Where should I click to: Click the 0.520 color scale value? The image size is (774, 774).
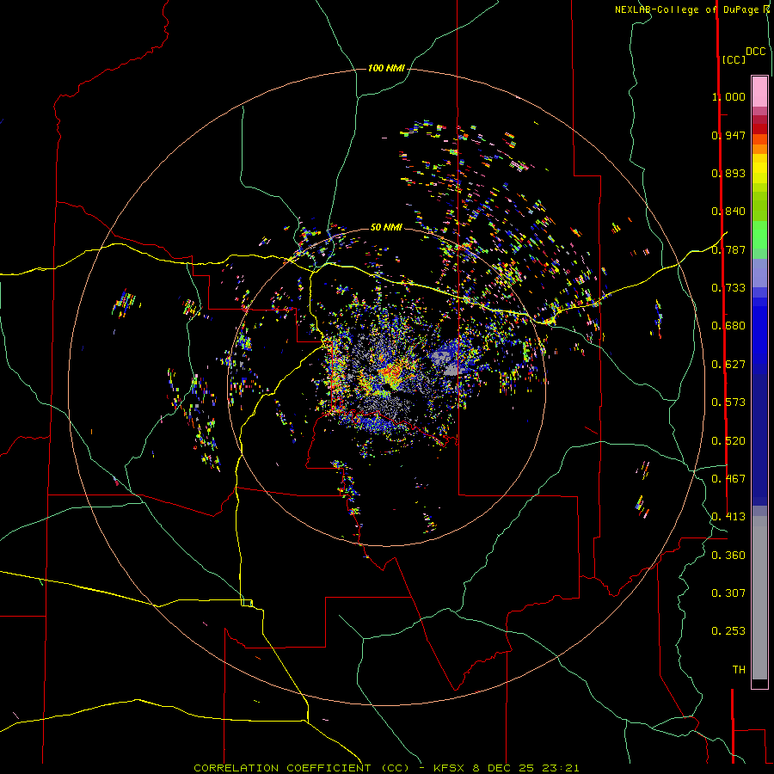[728, 441]
